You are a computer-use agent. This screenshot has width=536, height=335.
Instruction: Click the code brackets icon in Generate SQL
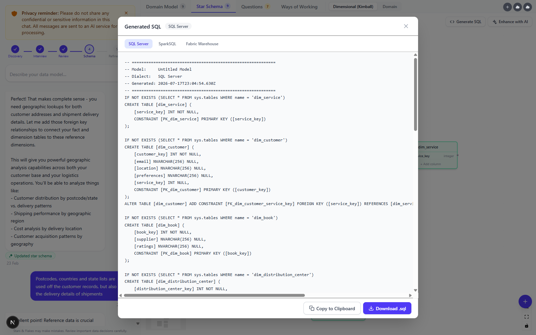(452, 22)
